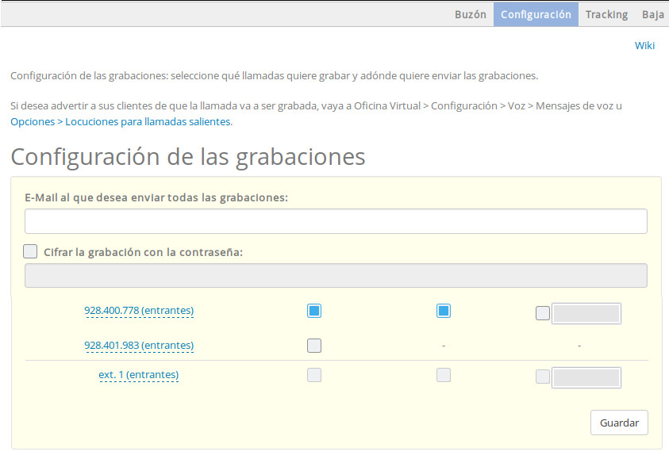Focus the recordings e-mail input field

336,221
